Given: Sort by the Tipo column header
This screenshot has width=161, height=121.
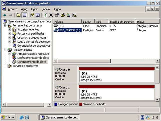Looking at the screenshot, I should click(x=101, y=22).
